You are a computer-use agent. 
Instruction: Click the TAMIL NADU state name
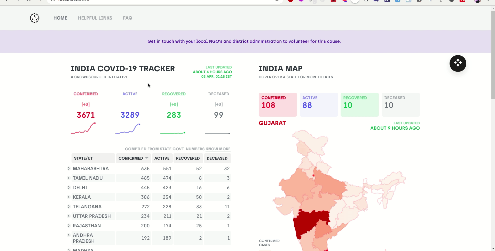coord(88,178)
